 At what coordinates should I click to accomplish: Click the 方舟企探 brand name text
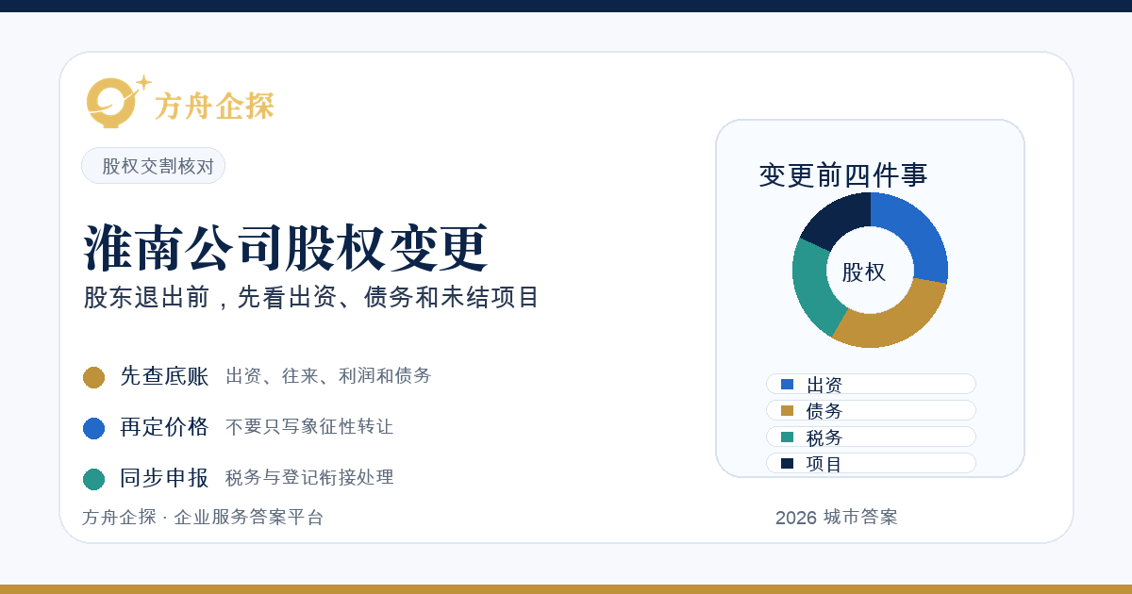click(x=215, y=107)
